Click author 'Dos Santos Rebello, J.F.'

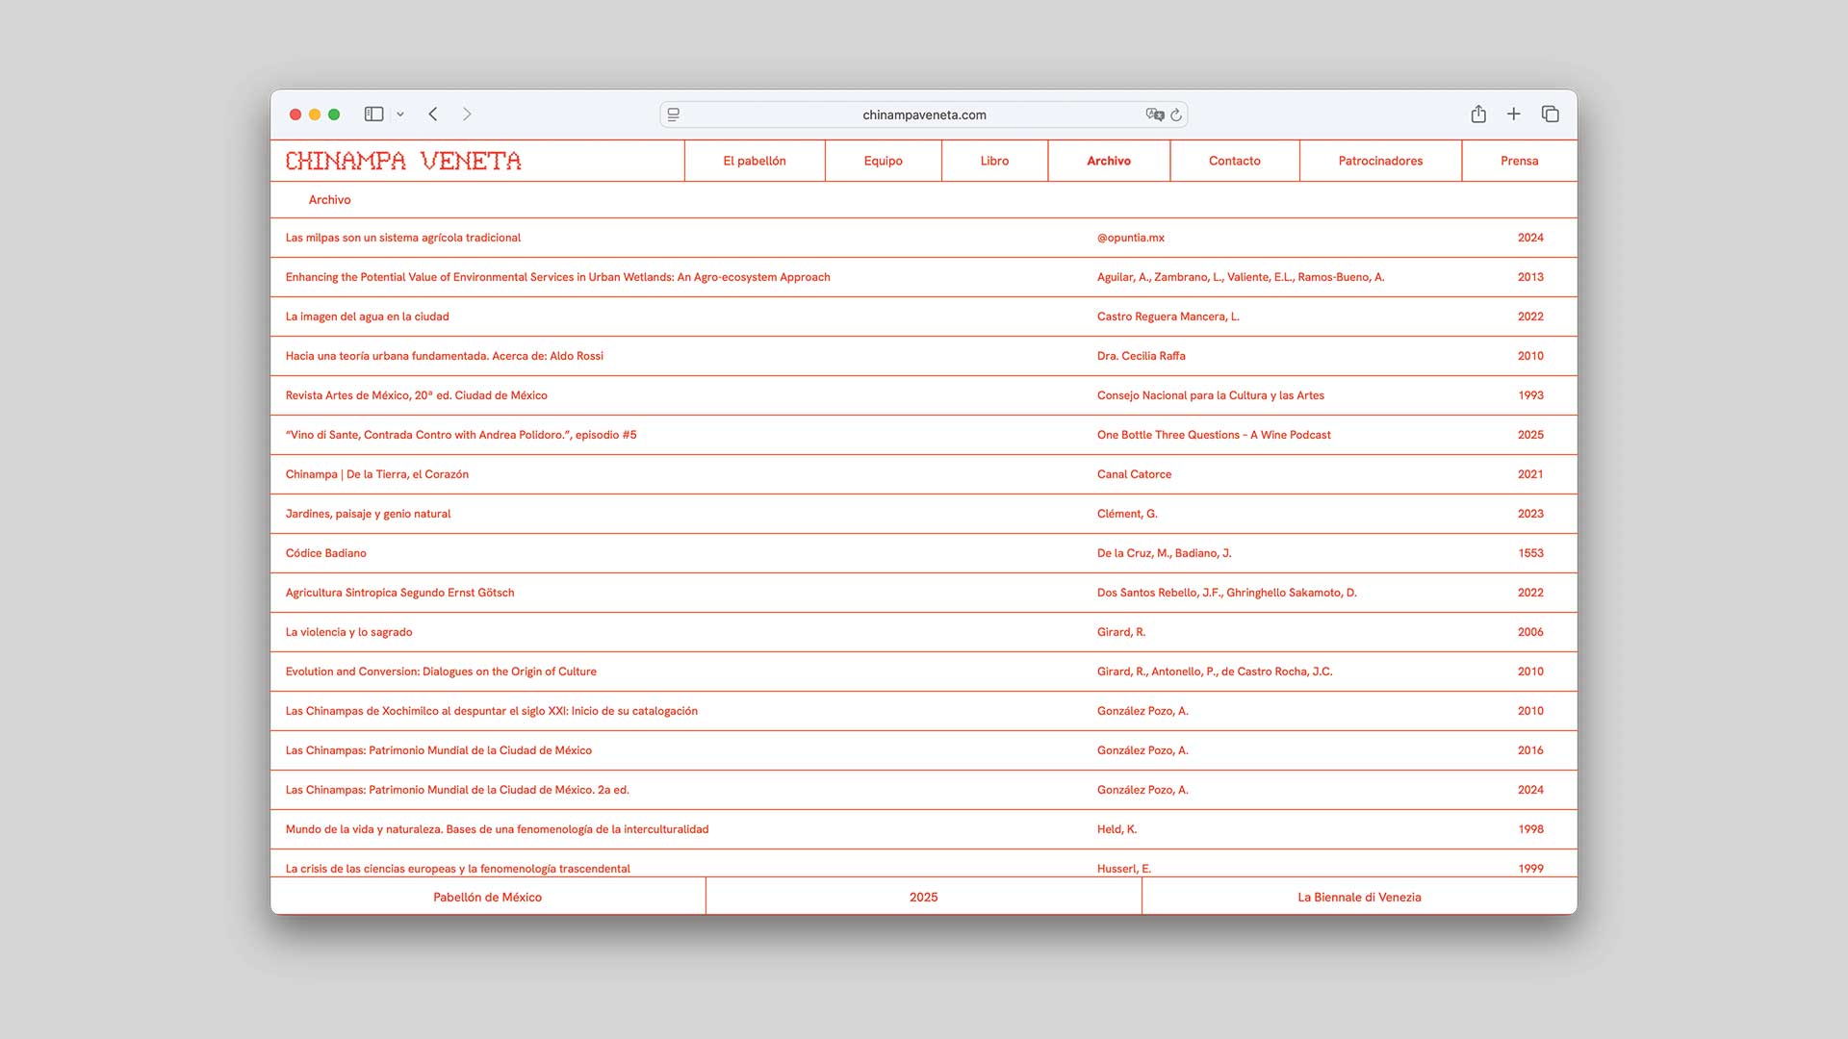click(1226, 593)
